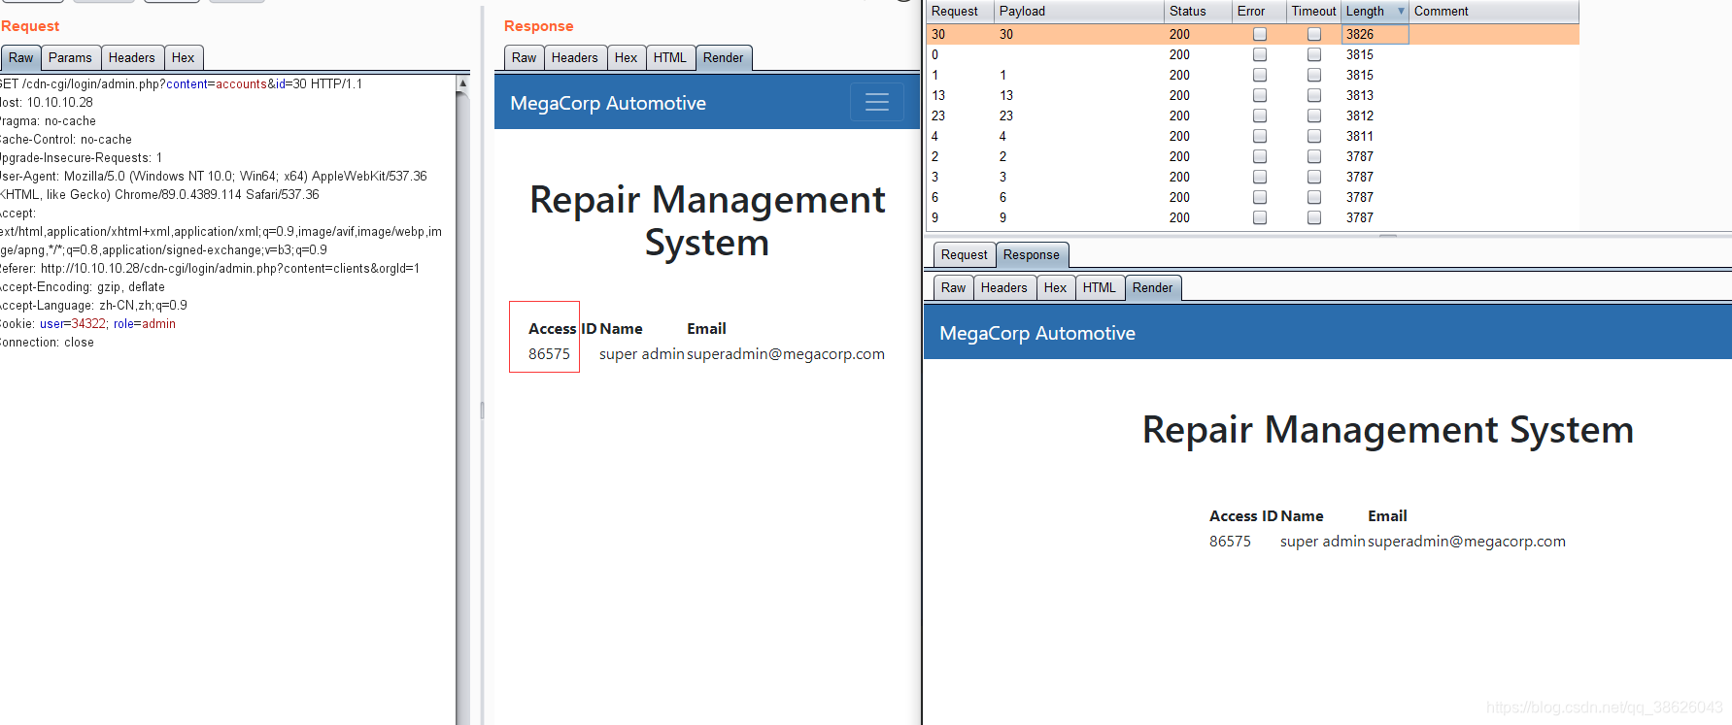Open Hex tab in left Response panel
The image size is (1732, 725).
[626, 58]
